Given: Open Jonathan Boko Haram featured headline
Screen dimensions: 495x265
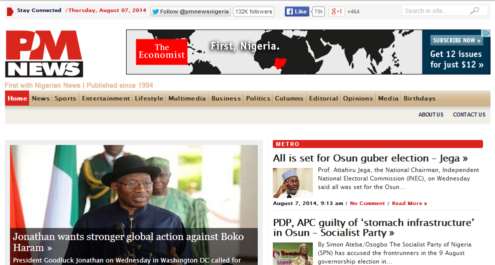Looking at the screenshot, I should [x=128, y=242].
